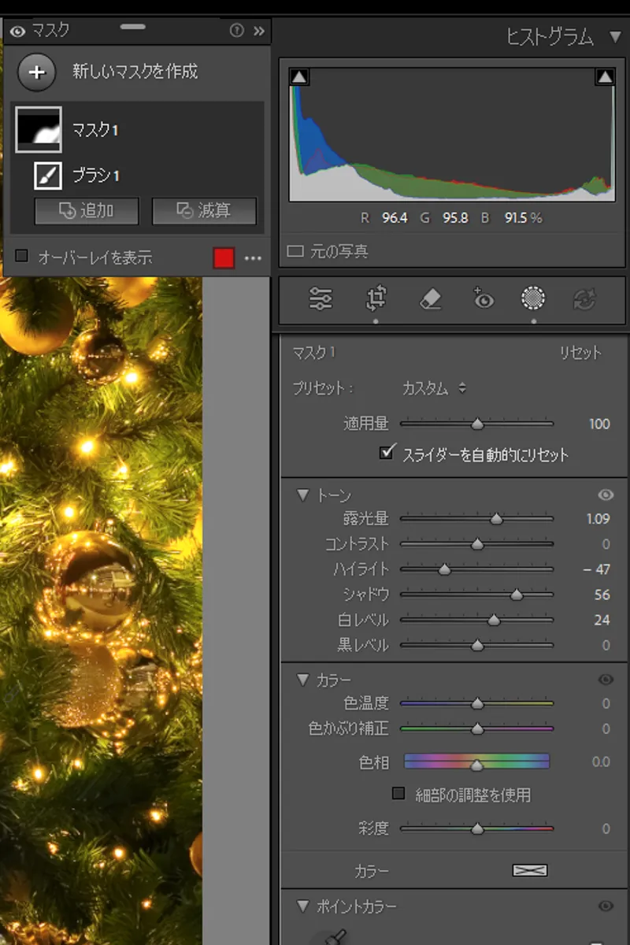Click the 適用量 value 100
630x945 pixels.
[599, 424]
